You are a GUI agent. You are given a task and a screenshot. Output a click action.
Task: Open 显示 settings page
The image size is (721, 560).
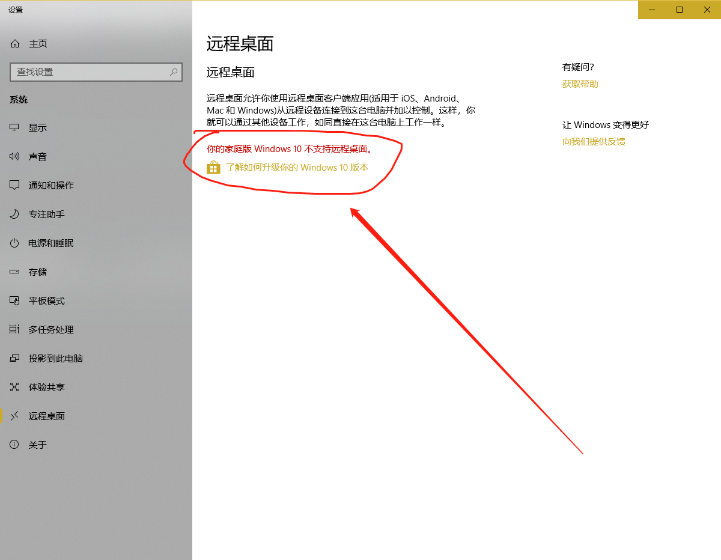point(96,128)
